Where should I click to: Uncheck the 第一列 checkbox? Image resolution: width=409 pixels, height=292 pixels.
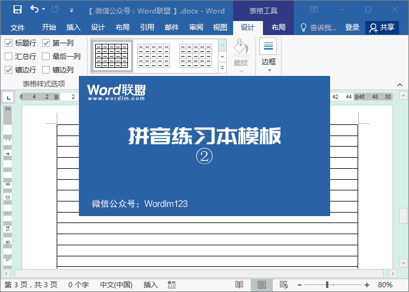(46, 43)
